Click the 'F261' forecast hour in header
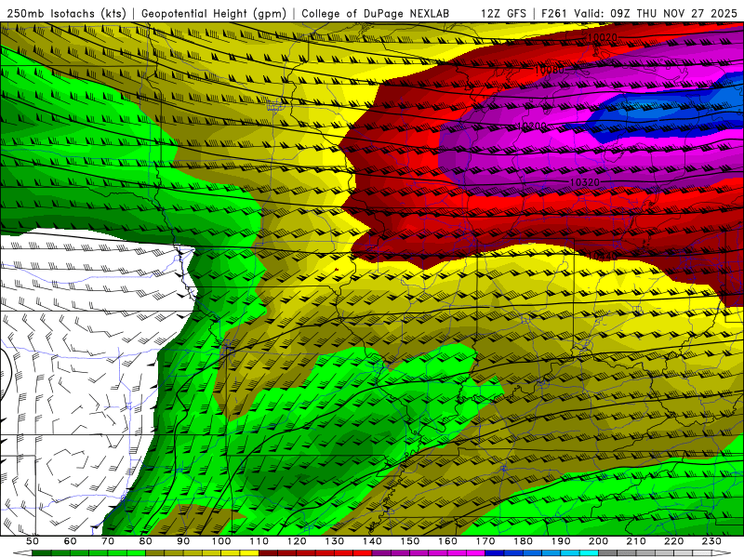Image resolution: width=744 pixels, height=558 pixels. [x=554, y=13]
